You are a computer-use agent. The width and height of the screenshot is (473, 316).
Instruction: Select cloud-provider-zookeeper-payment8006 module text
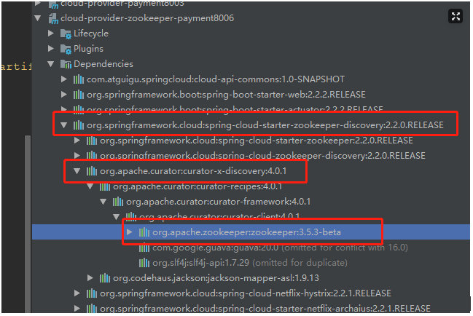click(147, 18)
